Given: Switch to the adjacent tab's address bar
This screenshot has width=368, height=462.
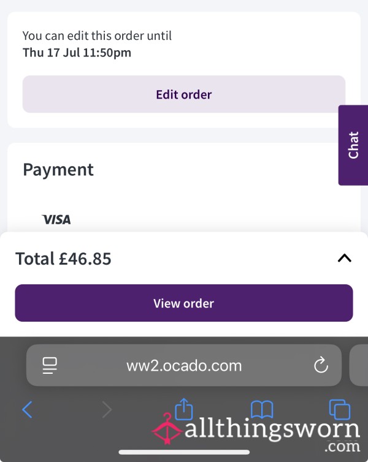Looking at the screenshot, I should (x=359, y=365).
